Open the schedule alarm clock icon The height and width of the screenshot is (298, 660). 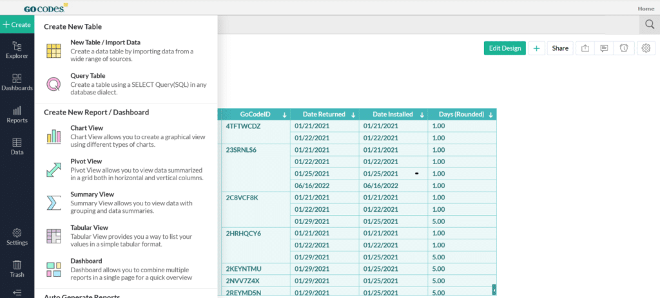623,48
